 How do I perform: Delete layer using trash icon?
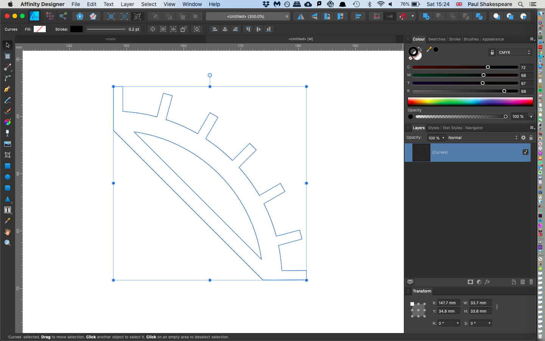[531, 282]
